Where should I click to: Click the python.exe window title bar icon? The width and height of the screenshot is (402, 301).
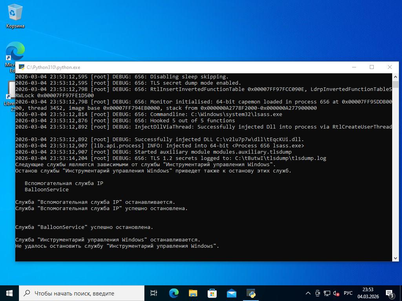point(22,67)
